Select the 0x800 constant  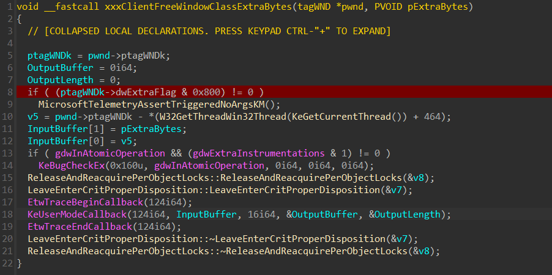[206, 92]
